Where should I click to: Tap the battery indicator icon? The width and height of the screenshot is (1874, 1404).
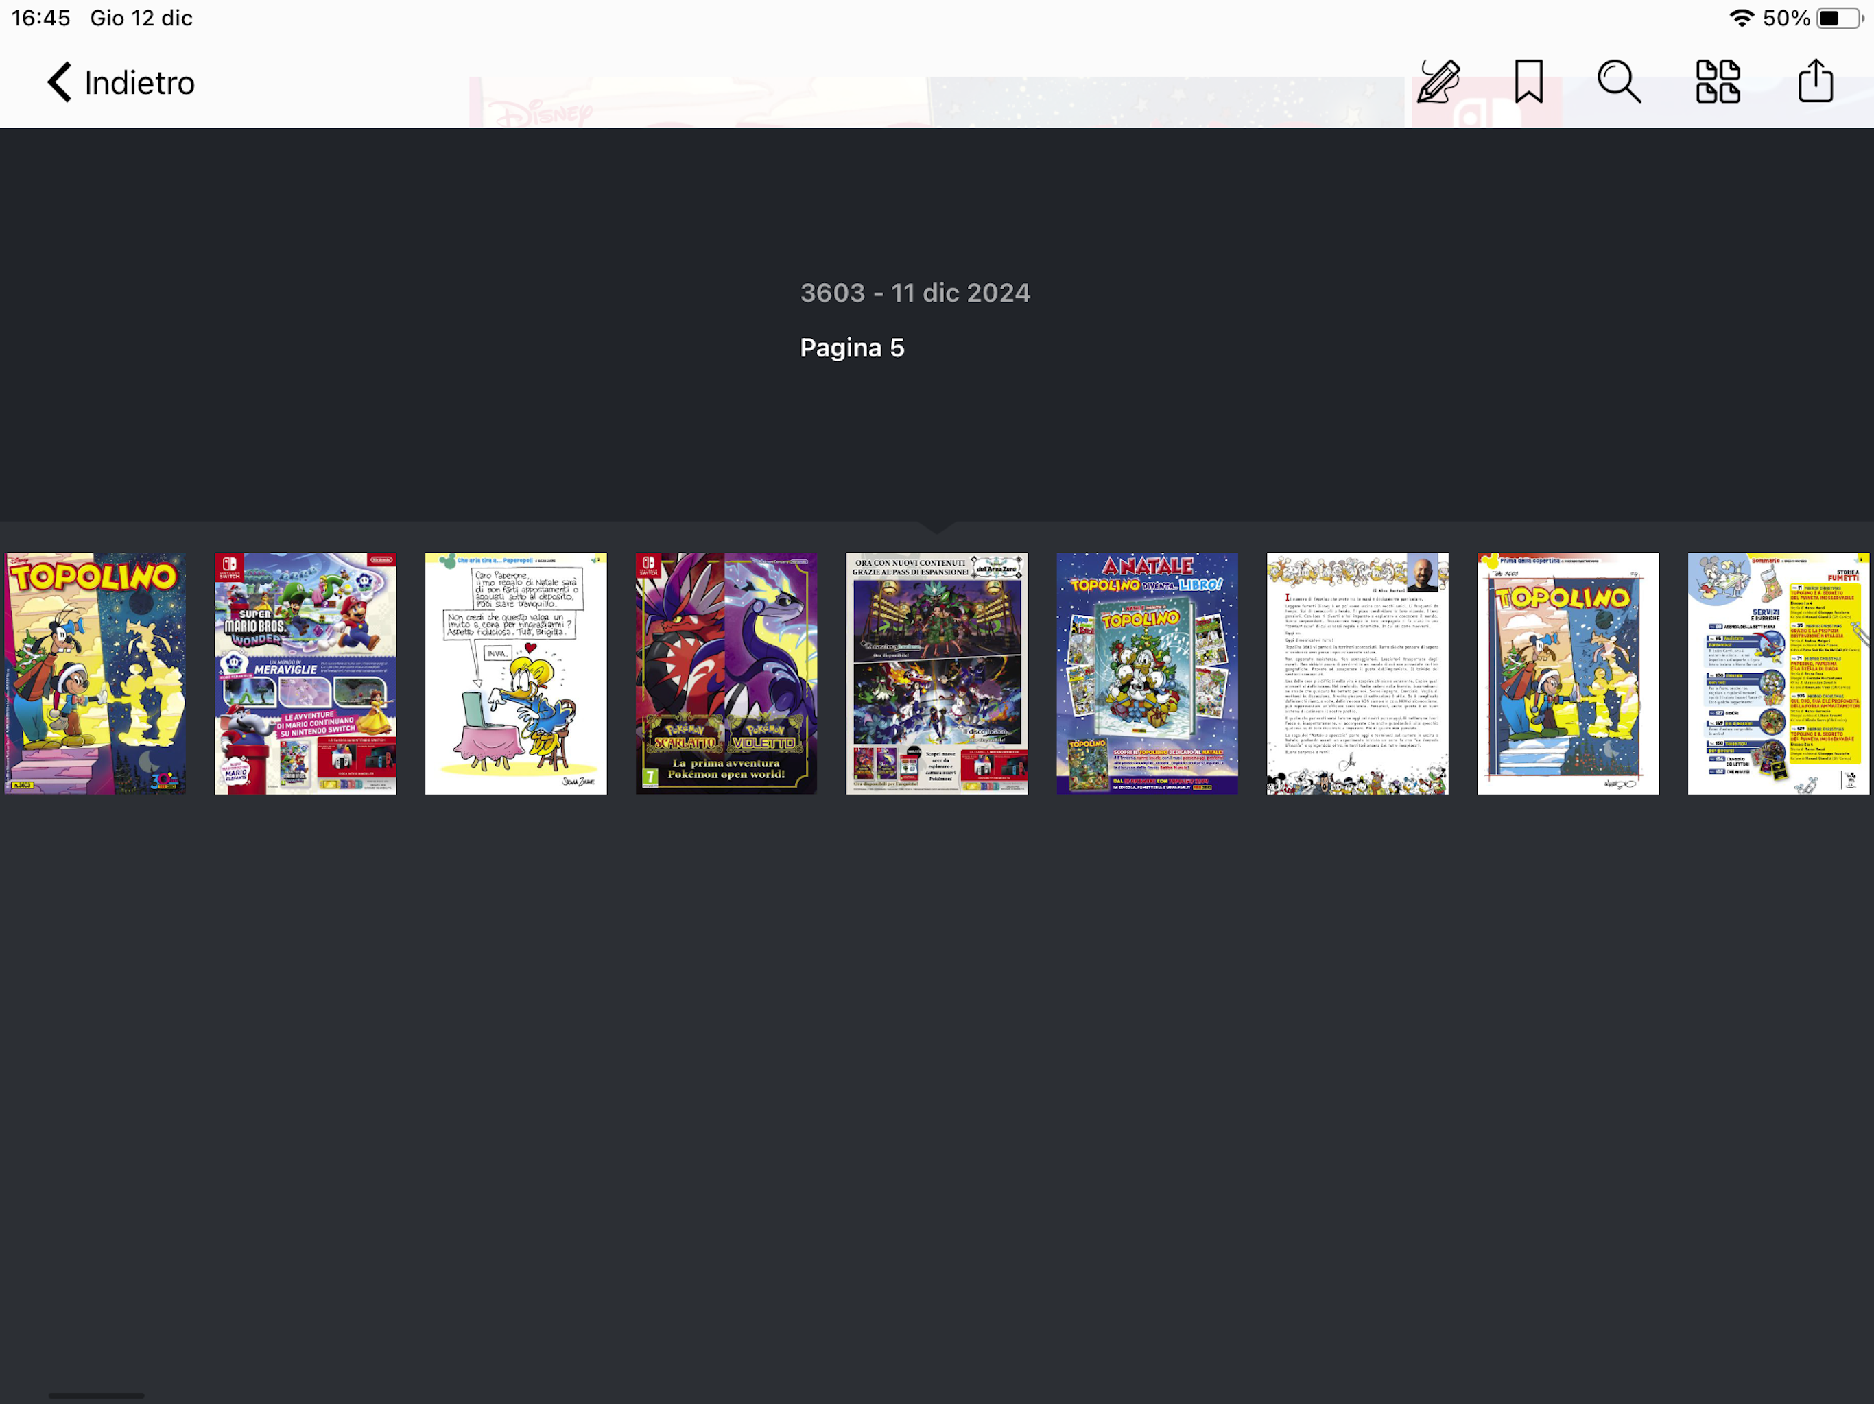[1840, 18]
